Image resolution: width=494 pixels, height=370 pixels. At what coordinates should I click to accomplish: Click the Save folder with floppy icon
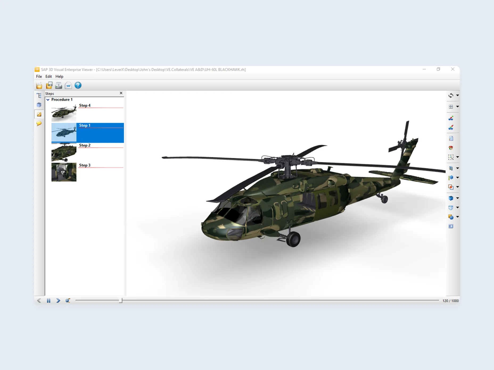pos(49,85)
